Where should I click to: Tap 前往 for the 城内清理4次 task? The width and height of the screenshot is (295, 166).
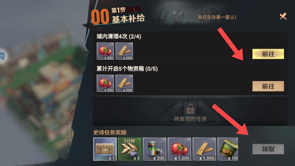[x=268, y=54]
